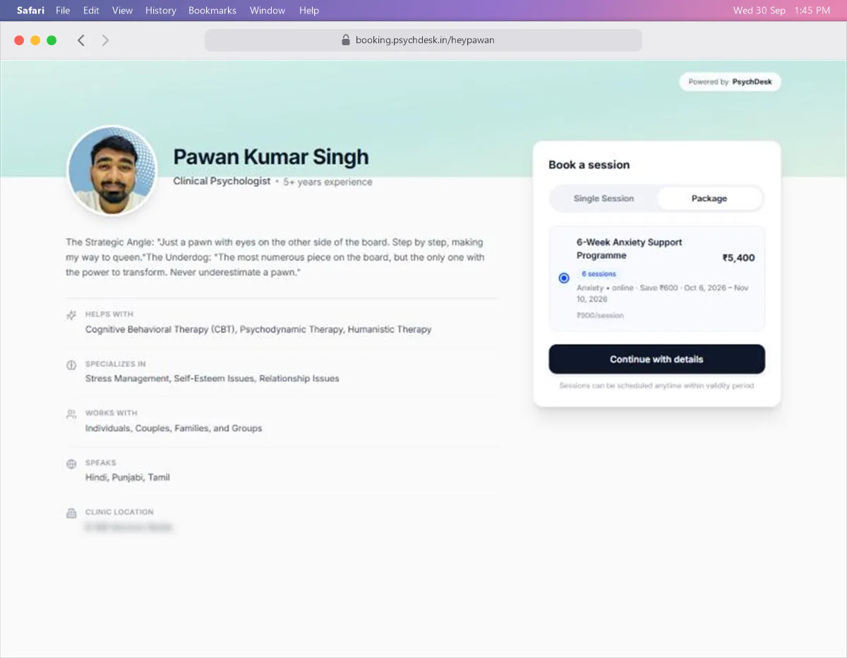Select the 6-Week Anxiety Support Programme radio button
The image size is (847, 658).
564,278
